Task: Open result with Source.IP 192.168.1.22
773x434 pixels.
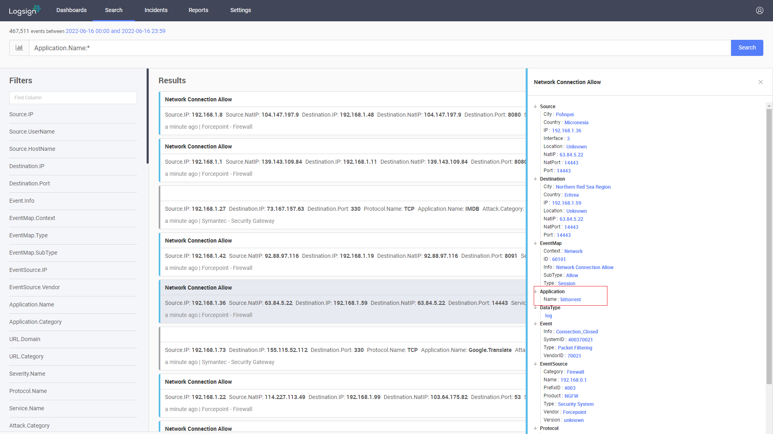Action: (342, 396)
